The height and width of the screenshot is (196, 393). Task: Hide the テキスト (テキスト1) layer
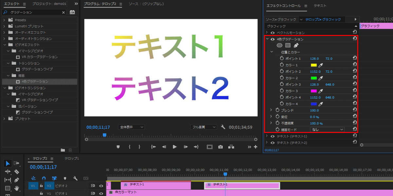272,136
